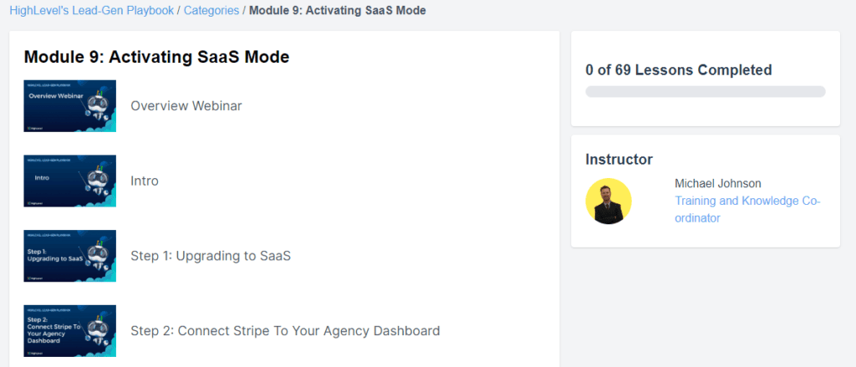Click the Instructor section heading
The width and height of the screenshot is (856, 367).
(619, 160)
